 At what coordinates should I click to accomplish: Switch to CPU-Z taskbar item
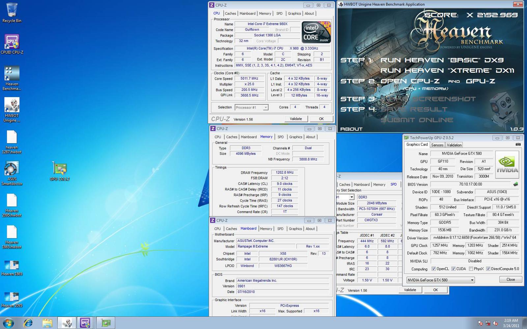86,323
